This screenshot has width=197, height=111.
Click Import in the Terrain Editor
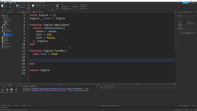point(7,90)
